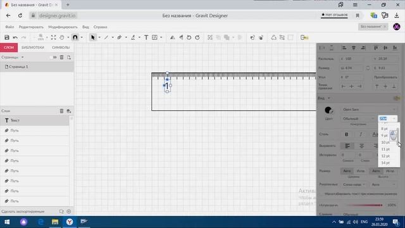Viewport: 405px width, 228px height.
Task: Align objects left icon in inspector
Action: coord(344,47)
